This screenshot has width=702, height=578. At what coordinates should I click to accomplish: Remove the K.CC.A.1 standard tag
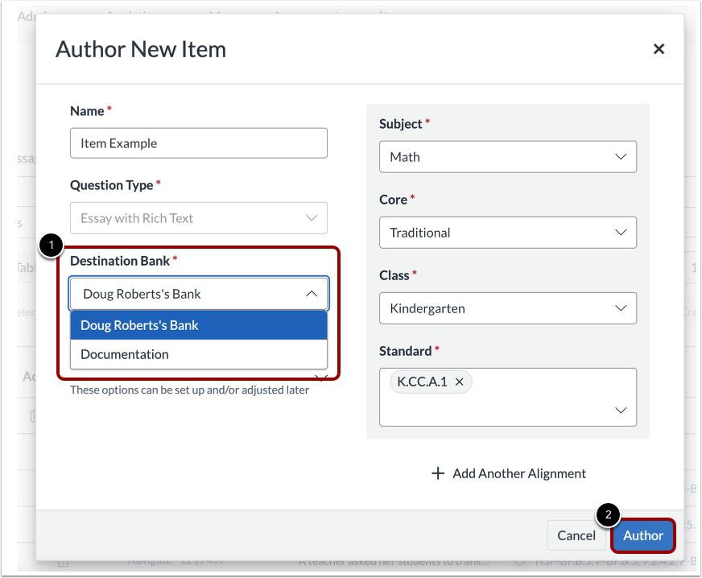tap(460, 382)
